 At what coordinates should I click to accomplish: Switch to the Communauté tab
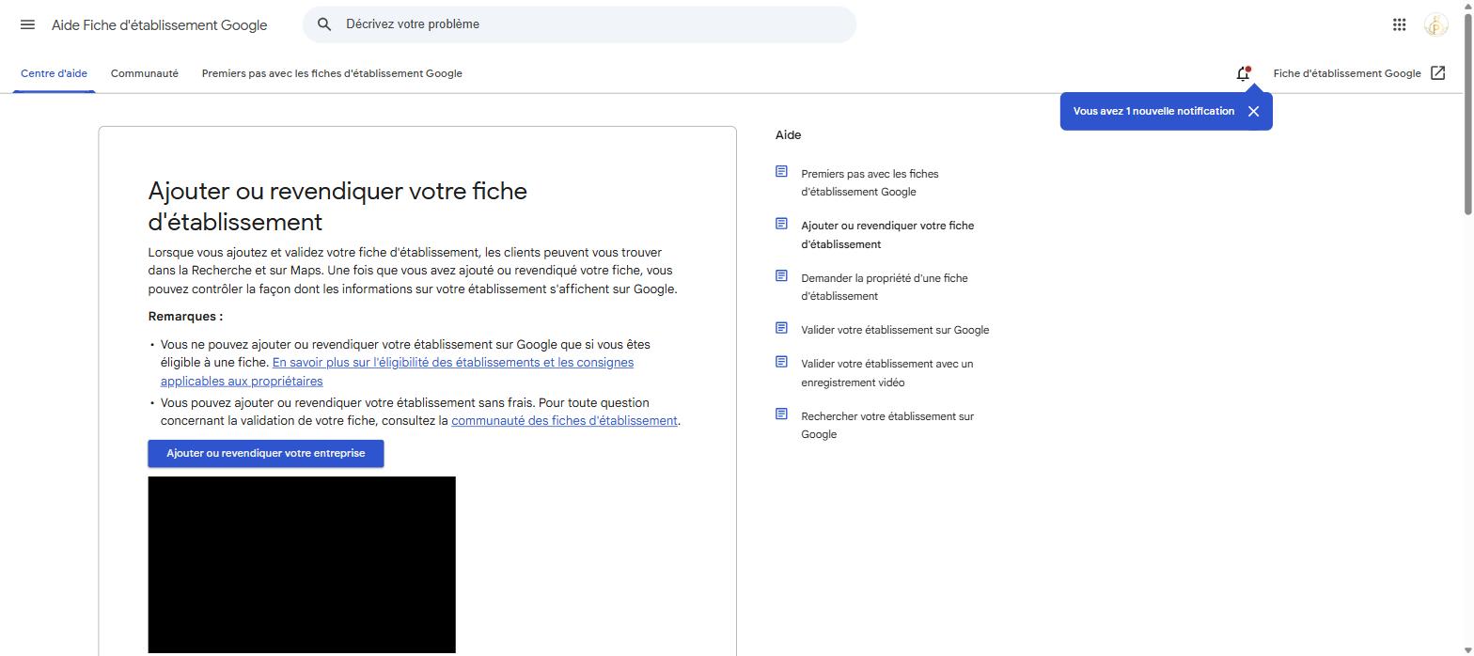coord(144,73)
